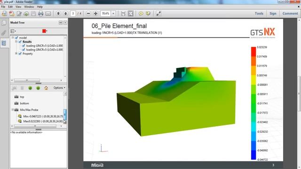The image size is (301, 169).
Task: Click the camera icon beside top view
Action: tap(16, 97)
